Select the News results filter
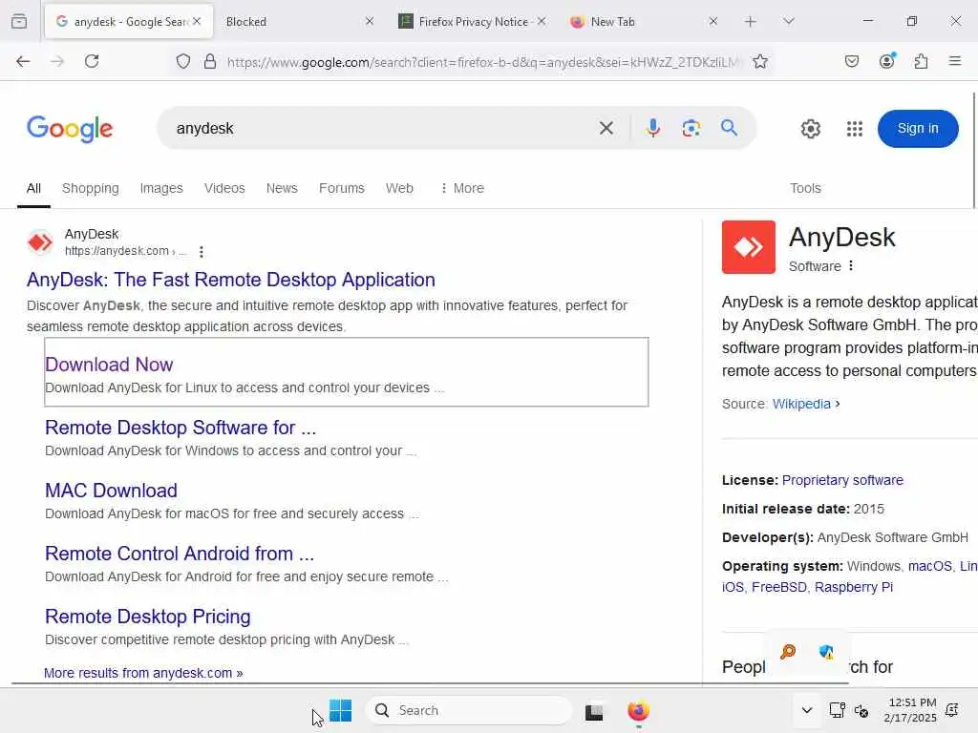The image size is (978, 733). [282, 188]
